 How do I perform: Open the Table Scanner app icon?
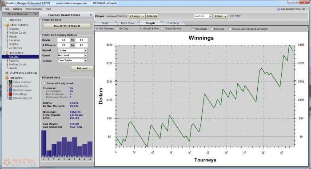[11, 82]
